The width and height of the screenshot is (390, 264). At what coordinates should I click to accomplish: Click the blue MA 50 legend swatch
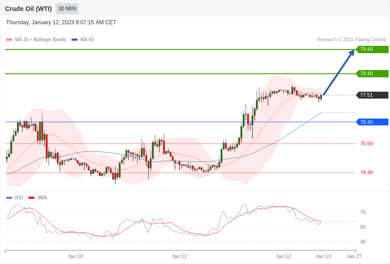click(74, 40)
